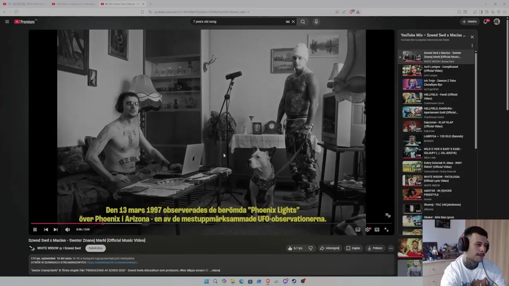Select WHITE WIDOW - PATOLOGIA lyric video
The width and height of the screenshot is (509, 286).
pyautogui.click(x=437, y=181)
